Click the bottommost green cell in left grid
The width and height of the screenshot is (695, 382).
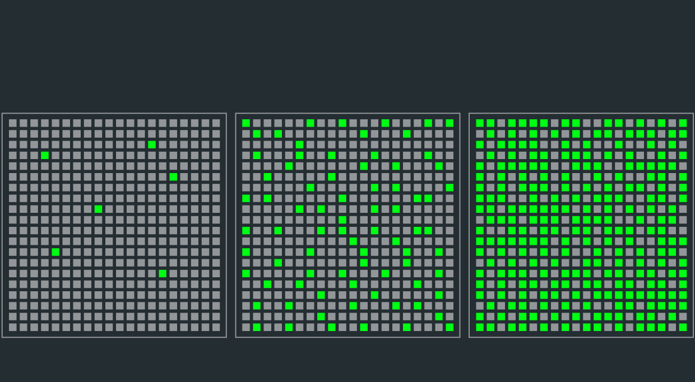[x=163, y=273]
